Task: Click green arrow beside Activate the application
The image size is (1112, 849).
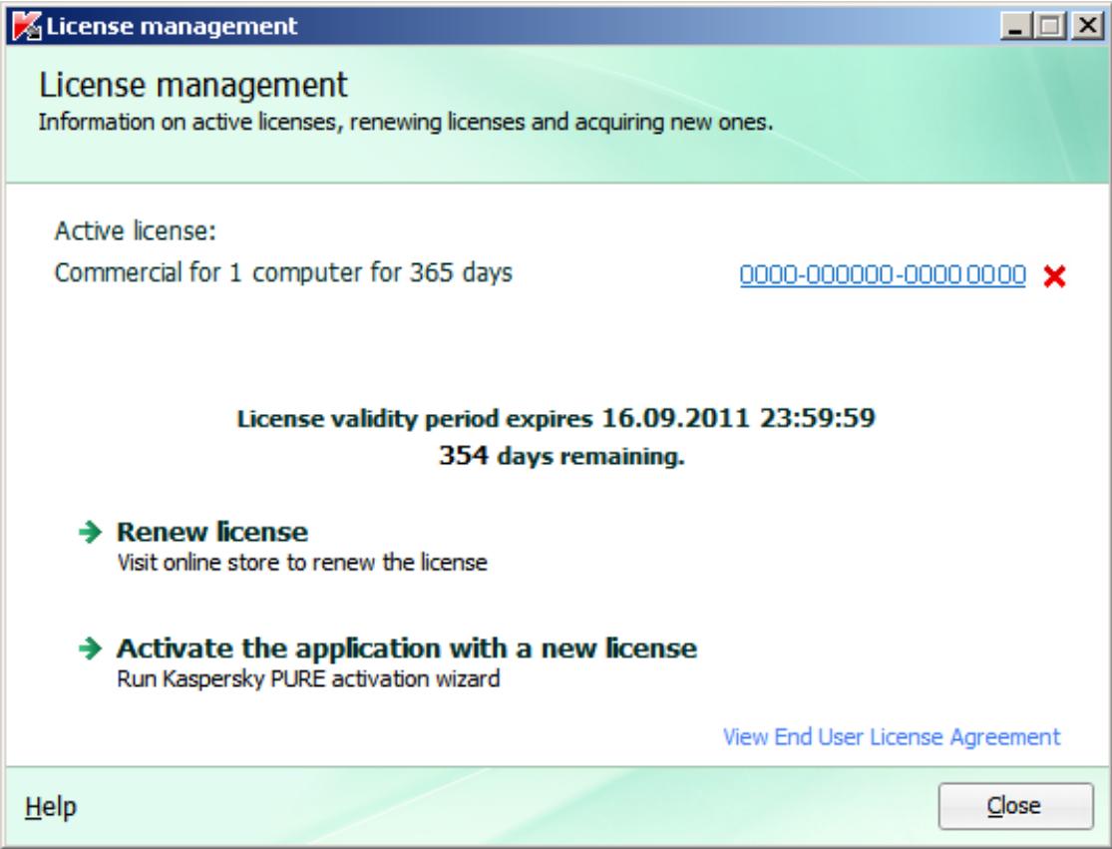Action: point(91,647)
